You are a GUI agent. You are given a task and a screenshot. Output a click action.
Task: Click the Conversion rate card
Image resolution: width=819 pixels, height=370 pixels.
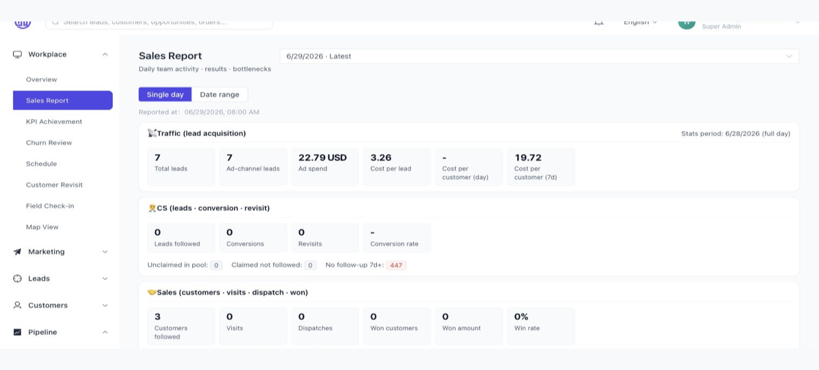397,238
